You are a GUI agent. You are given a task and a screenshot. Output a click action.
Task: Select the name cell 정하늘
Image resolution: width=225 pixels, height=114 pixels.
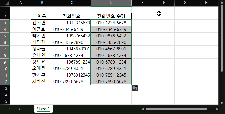(x=42, y=49)
